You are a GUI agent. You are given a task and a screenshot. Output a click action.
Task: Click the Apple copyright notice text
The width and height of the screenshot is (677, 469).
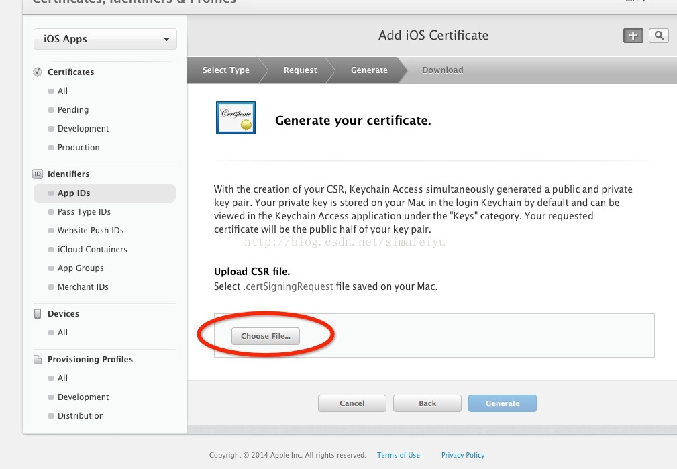[x=288, y=455]
